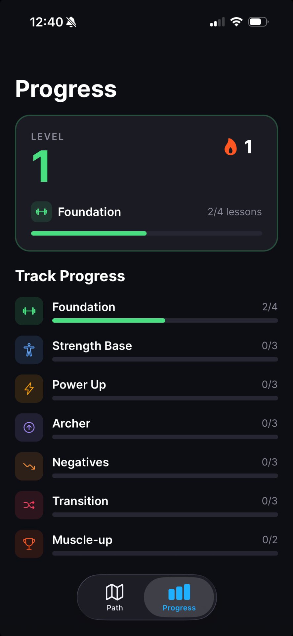
Task: Tap the Foundation track progress bar
Action: [165, 320]
